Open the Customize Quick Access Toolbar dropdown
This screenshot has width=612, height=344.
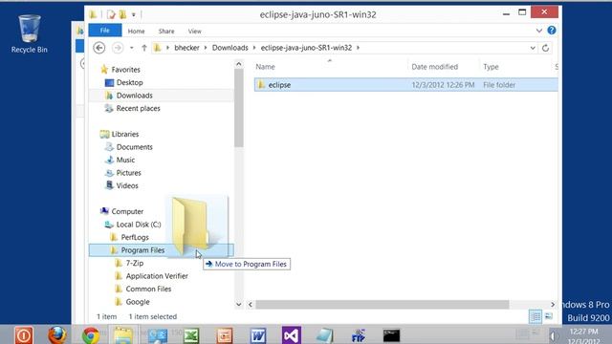click(x=134, y=15)
